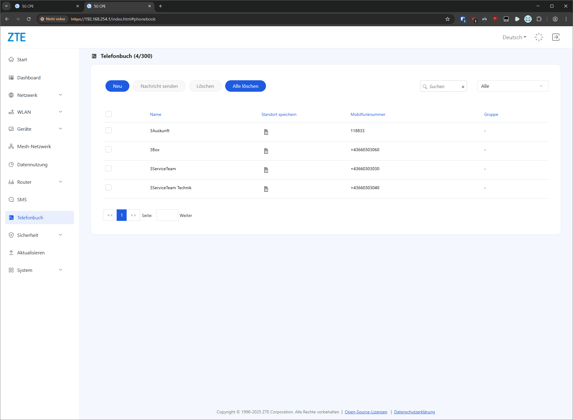Image resolution: width=573 pixels, height=420 pixels.
Task: Open the Datenschutzerklärung link
Action: pyautogui.click(x=414, y=412)
